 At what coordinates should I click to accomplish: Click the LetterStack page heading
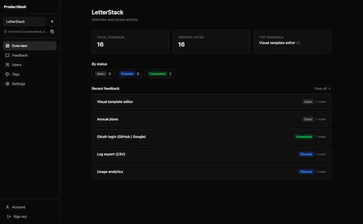(x=108, y=12)
